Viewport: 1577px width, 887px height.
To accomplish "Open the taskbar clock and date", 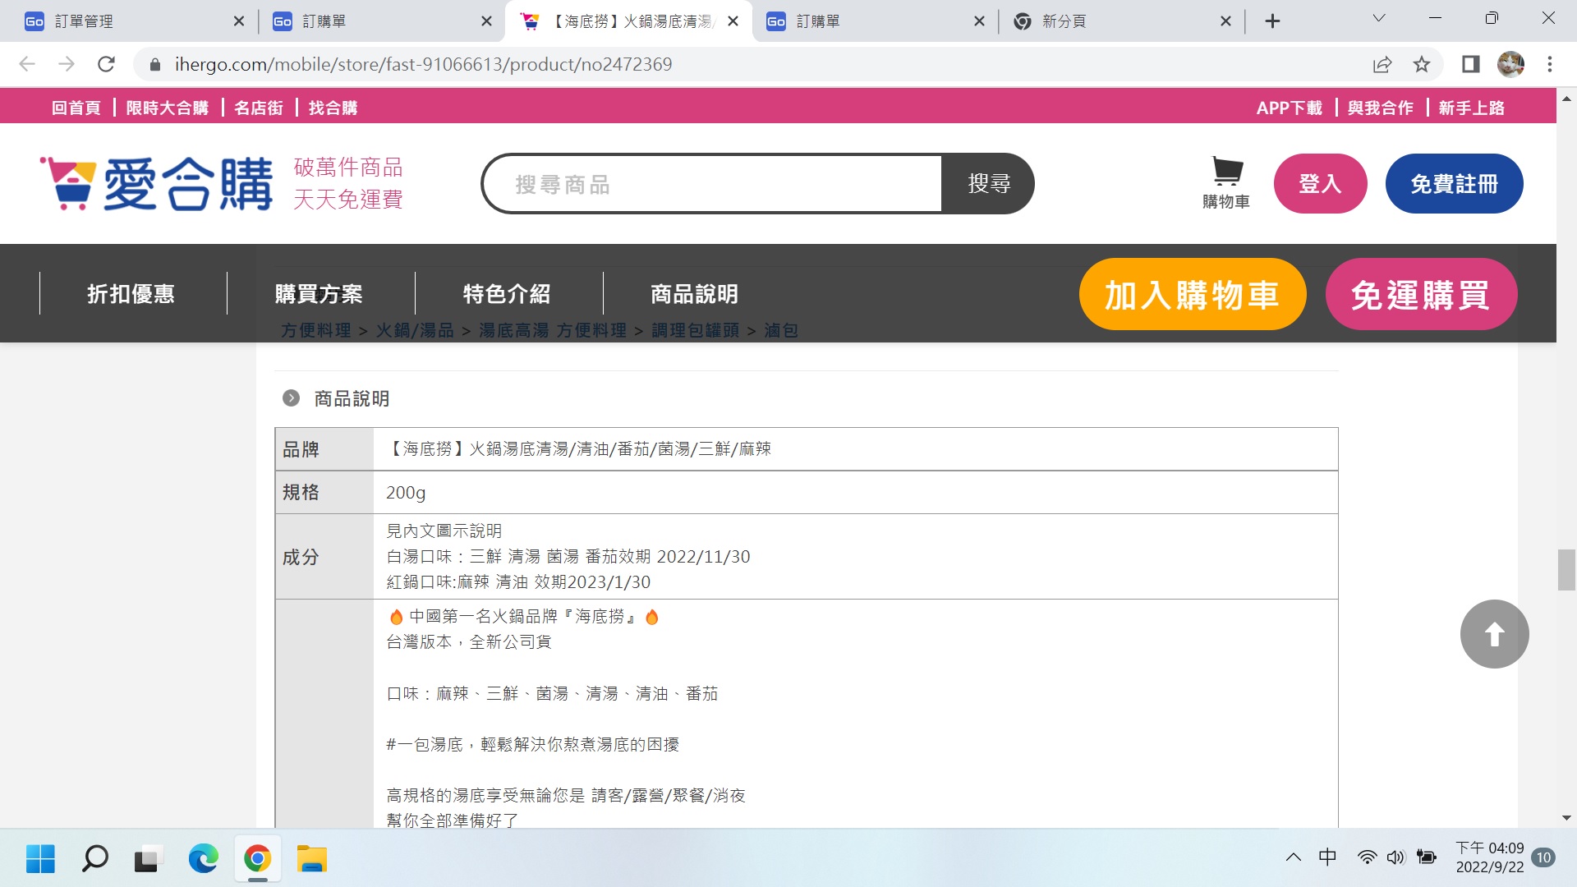I will click(x=1490, y=857).
